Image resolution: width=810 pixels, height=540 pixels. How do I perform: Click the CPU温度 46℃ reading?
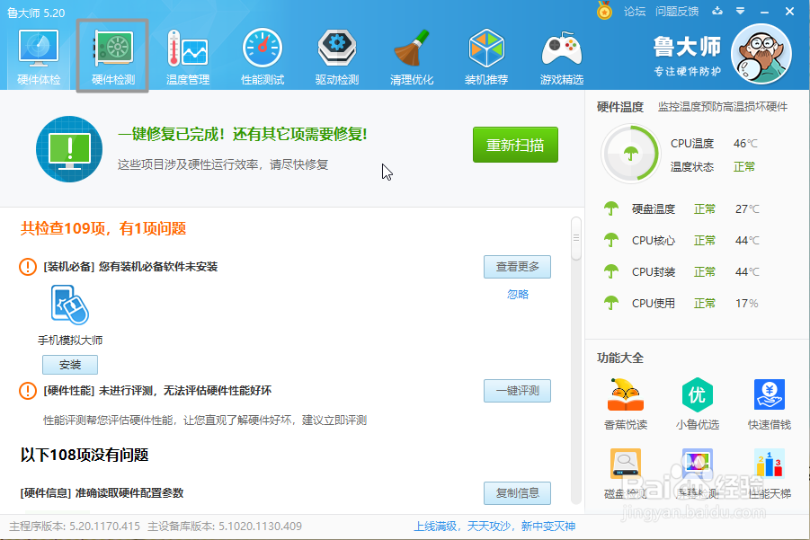[714, 143]
